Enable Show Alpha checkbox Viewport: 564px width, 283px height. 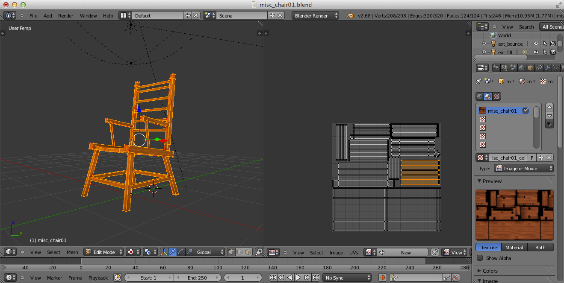tap(480, 258)
